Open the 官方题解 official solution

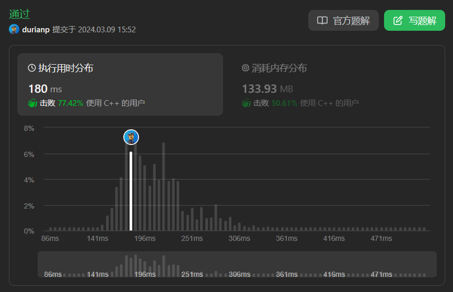(x=343, y=20)
